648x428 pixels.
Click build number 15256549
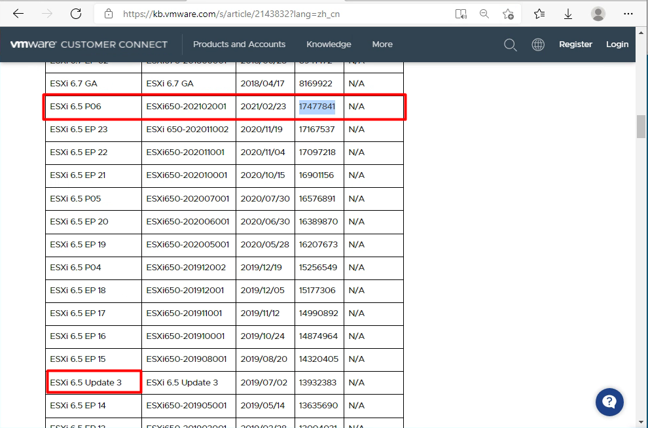pyautogui.click(x=318, y=267)
